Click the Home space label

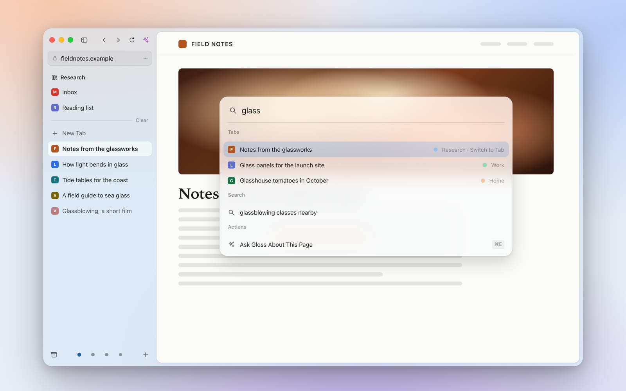point(496,181)
